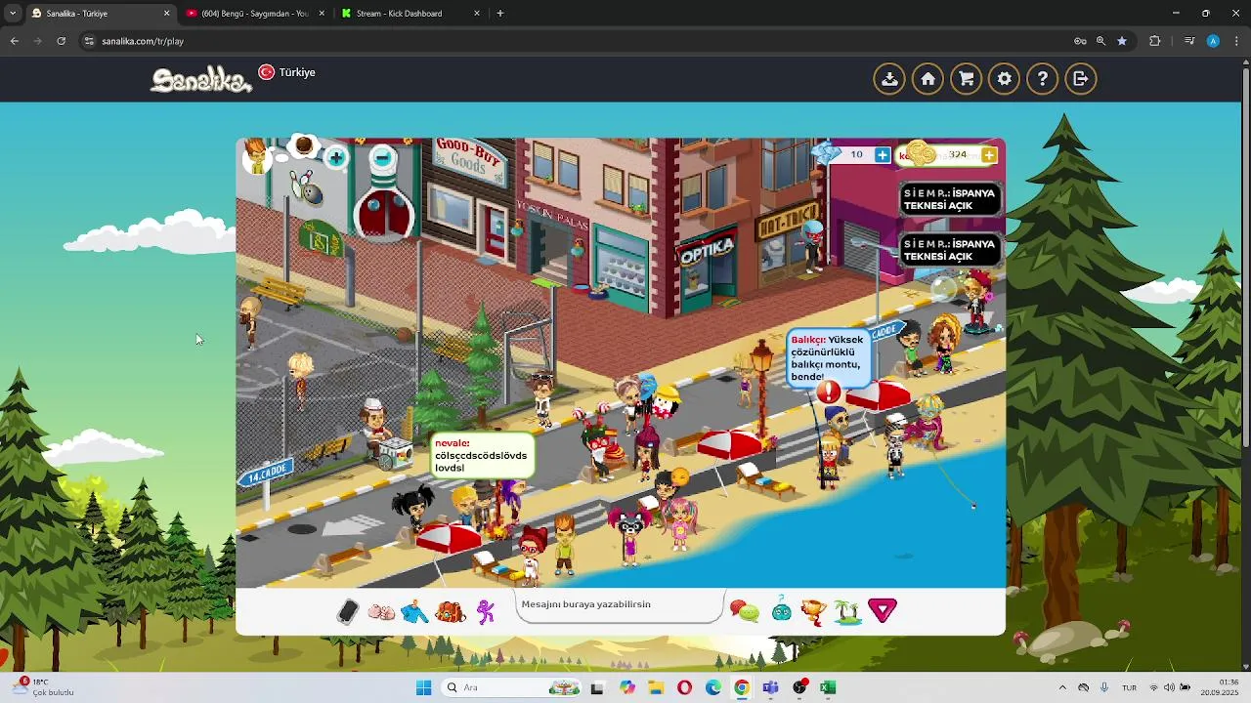Click the nevale chat speech bubble
The height and width of the screenshot is (703, 1251).
(483, 456)
